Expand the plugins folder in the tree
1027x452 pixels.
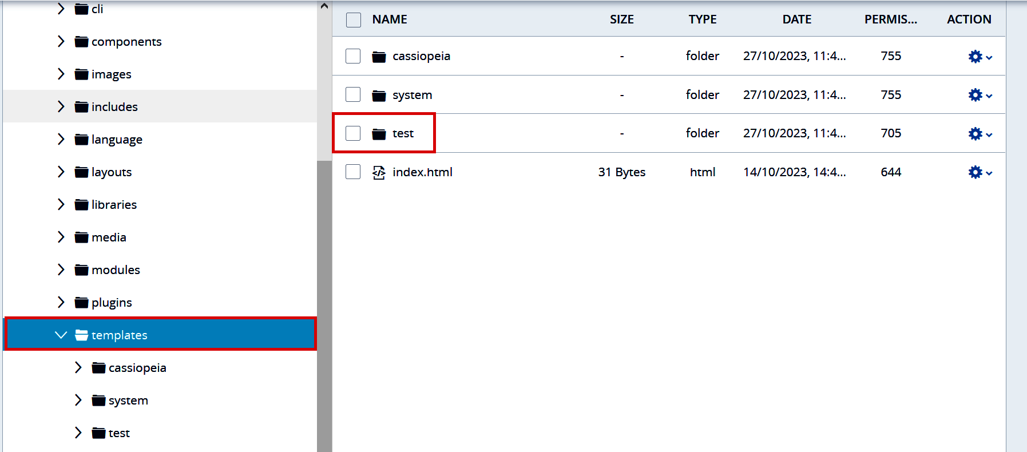point(61,302)
